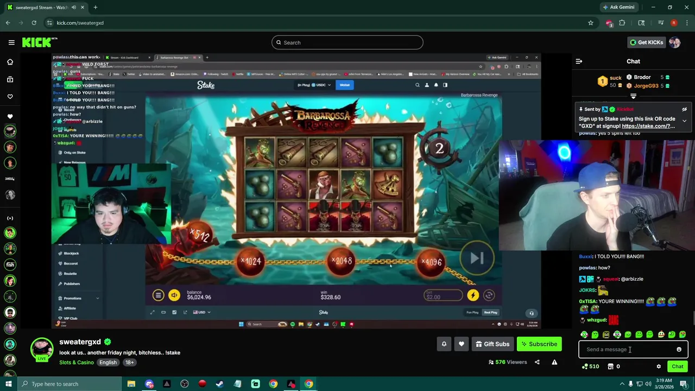Open the Chrome three-dot menu
Screen dimensions: 695x391
(687, 23)
